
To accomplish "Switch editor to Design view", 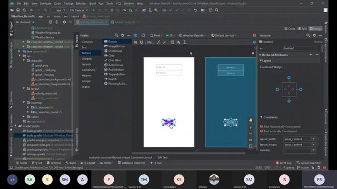I will 315,29.
